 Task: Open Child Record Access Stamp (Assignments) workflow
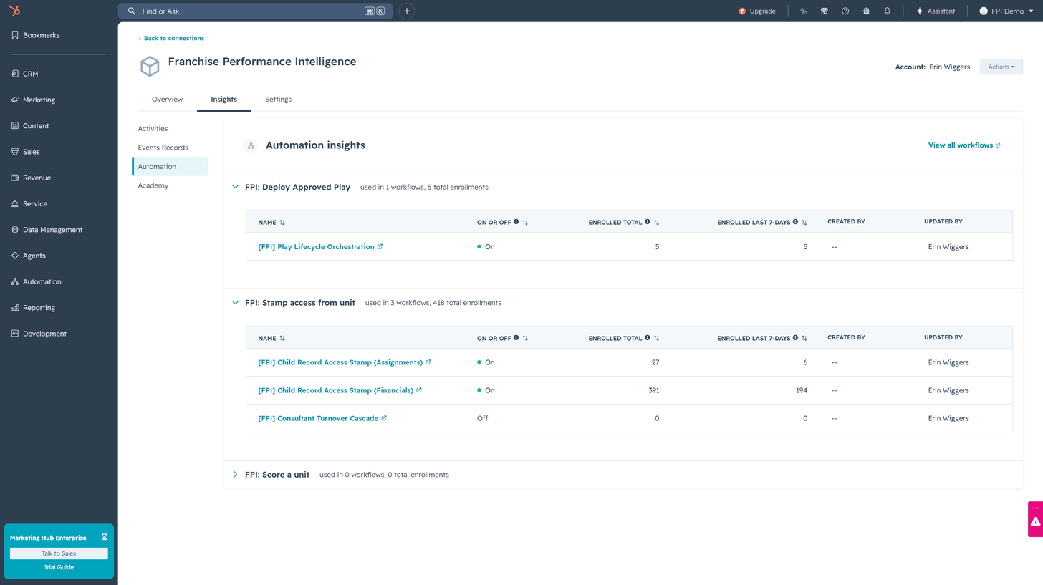(345, 362)
